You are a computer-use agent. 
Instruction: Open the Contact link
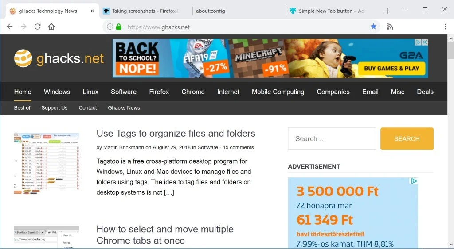(88, 108)
